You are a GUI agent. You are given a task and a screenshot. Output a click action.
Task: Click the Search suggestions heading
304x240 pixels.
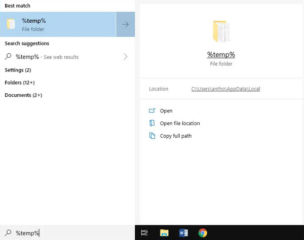click(27, 44)
